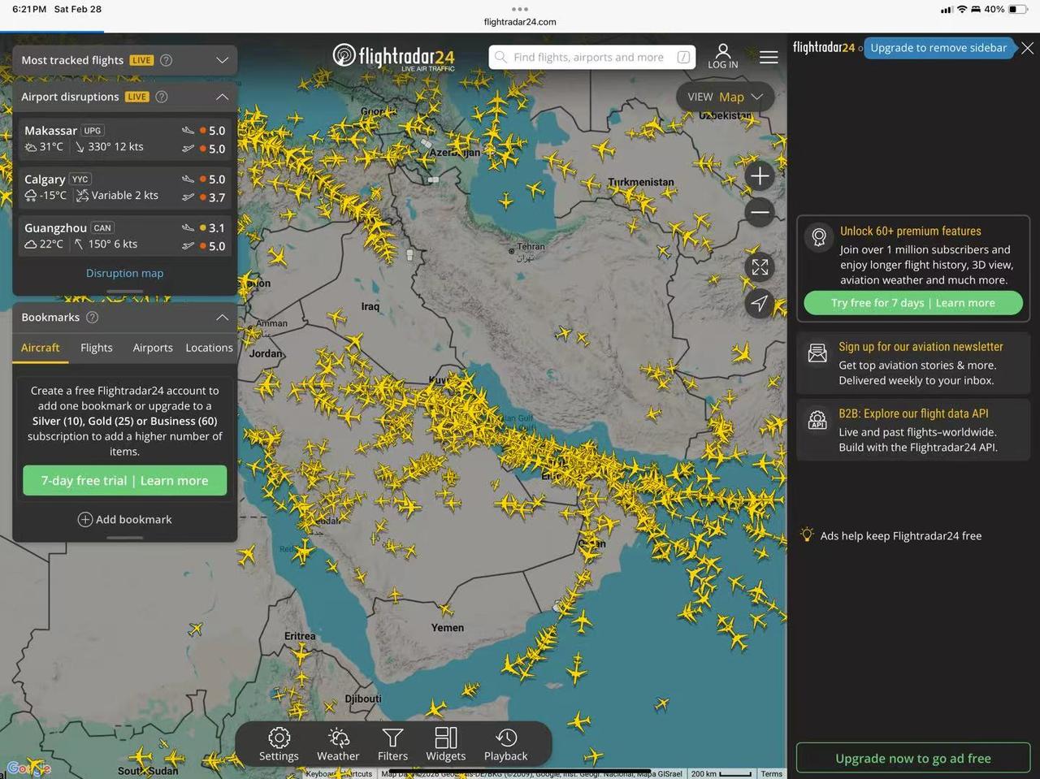Click the battery indicator in status bar
1040x779 pixels.
[1018, 9]
